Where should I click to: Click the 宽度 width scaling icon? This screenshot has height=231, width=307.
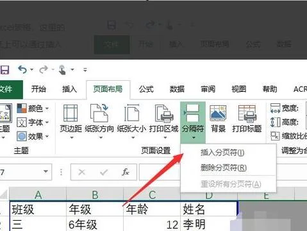tap(275, 108)
